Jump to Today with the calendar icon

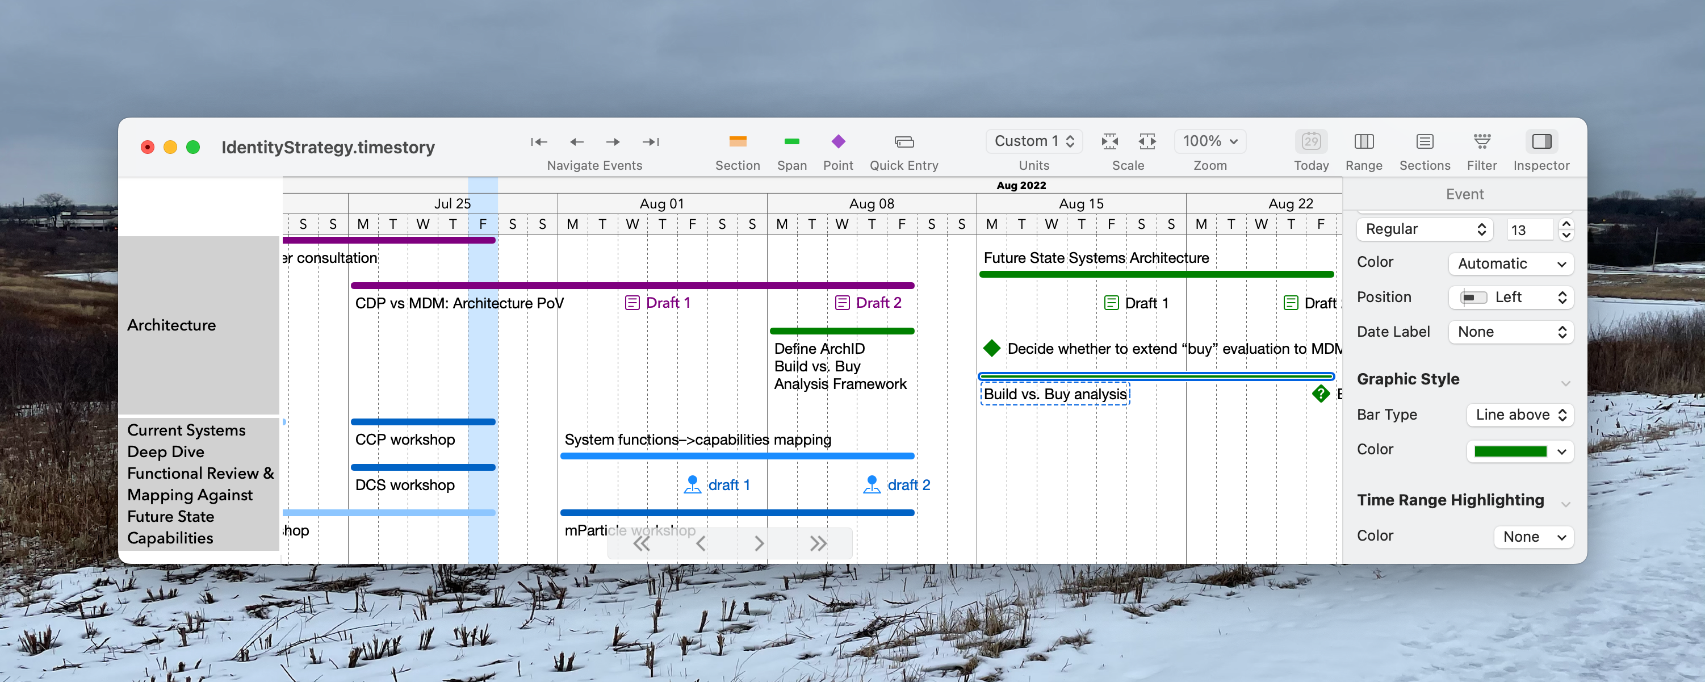click(1311, 142)
